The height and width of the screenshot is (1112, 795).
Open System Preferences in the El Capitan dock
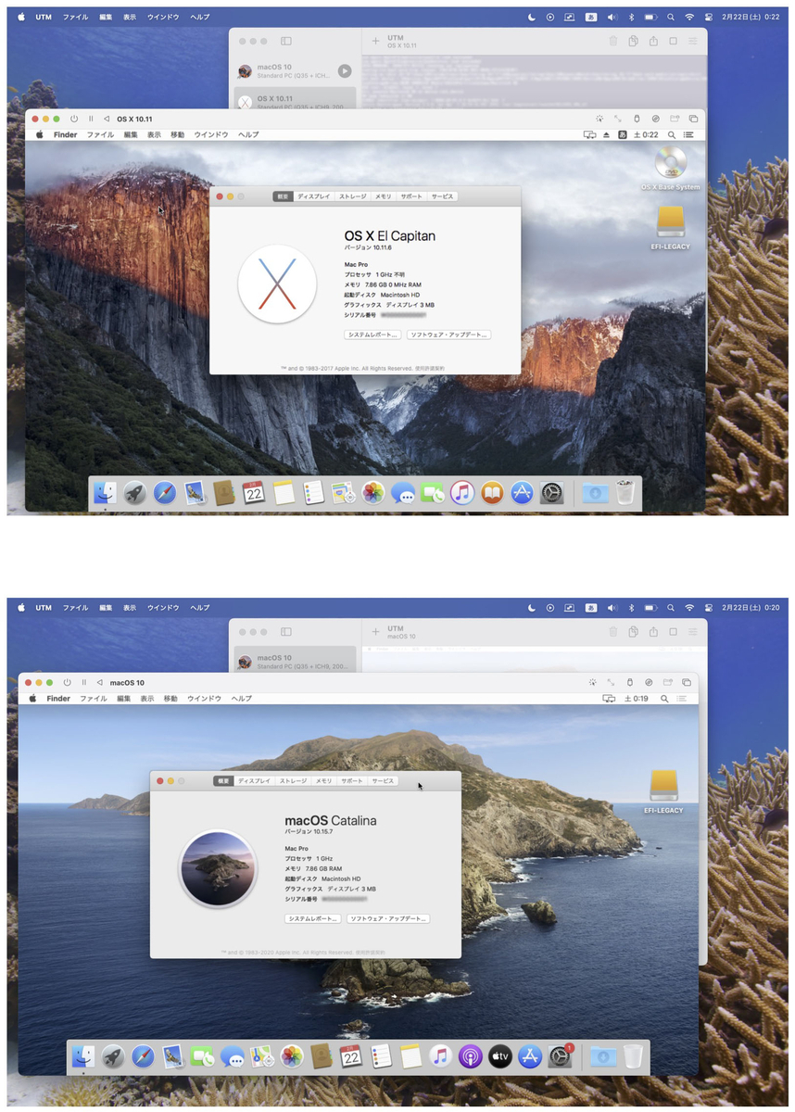pos(552,493)
